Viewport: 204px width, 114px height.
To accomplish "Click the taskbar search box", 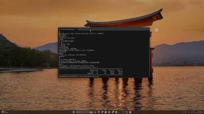I will point(84,112).
